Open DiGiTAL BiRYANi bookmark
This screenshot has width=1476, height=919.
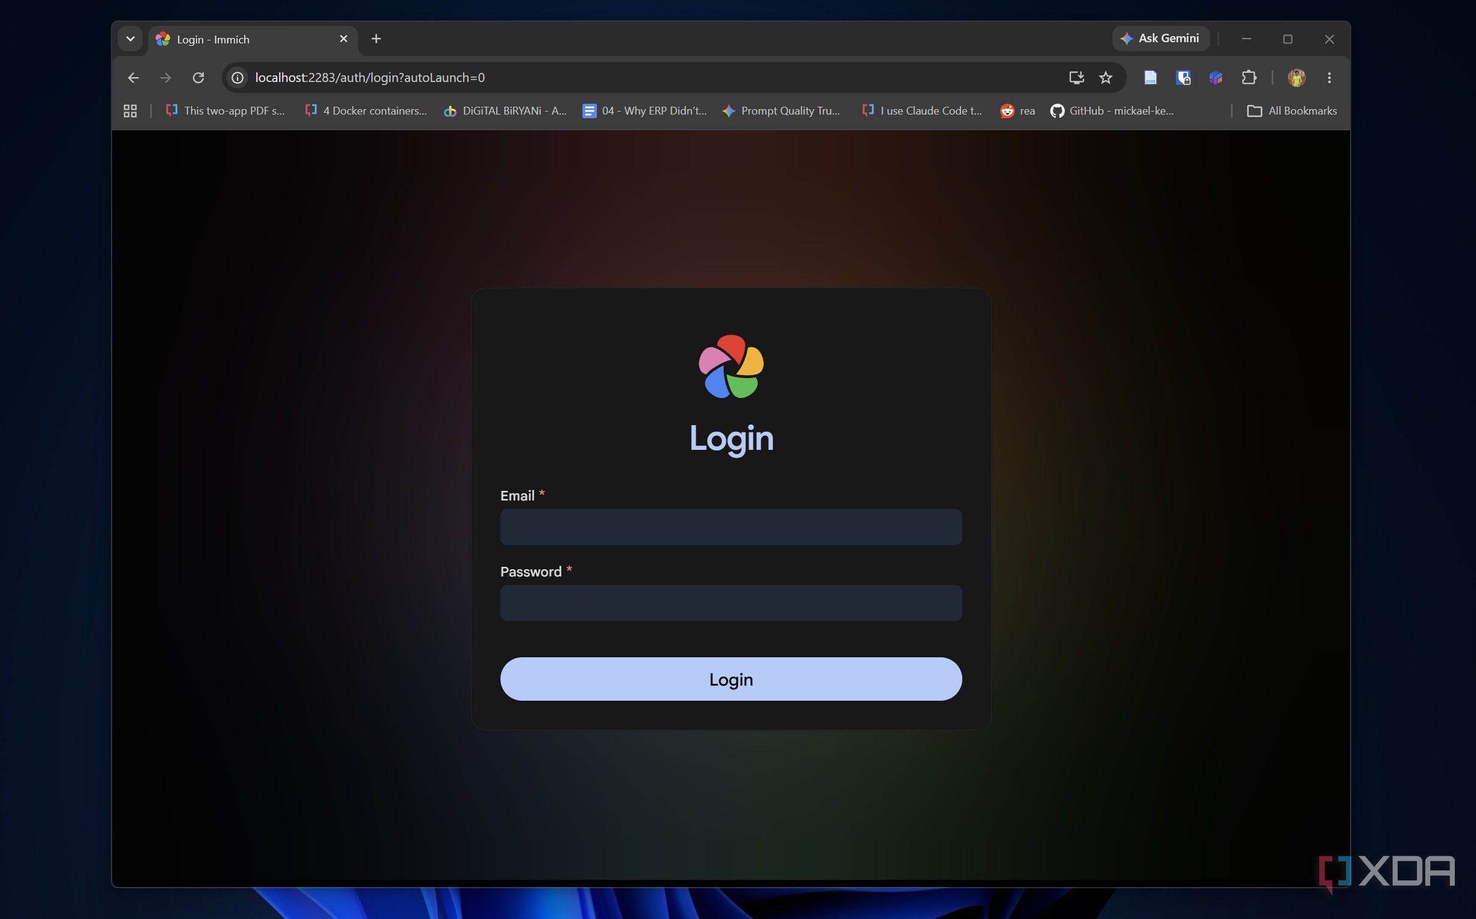coord(506,110)
